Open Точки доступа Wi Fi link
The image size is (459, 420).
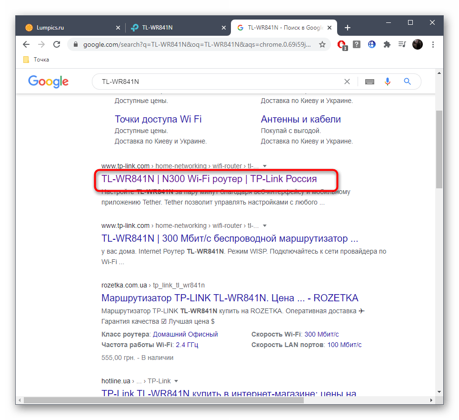[158, 119]
